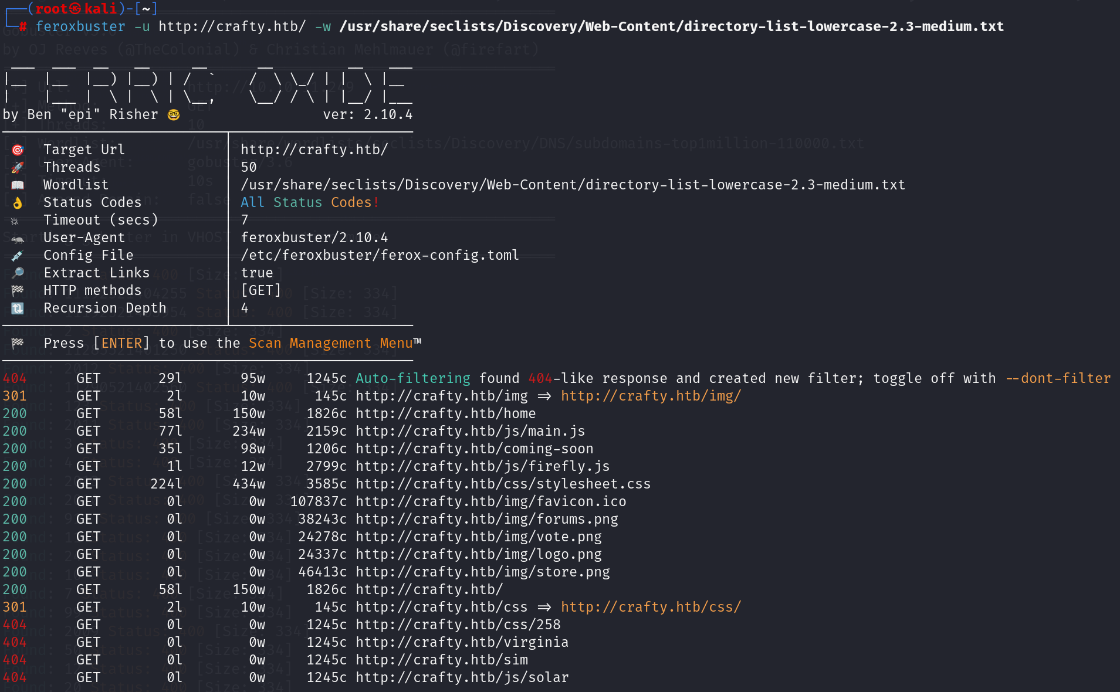Click the checkered flag beside Press ENTER
This screenshot has height=692, width=1120.
(x=18, y=344)
